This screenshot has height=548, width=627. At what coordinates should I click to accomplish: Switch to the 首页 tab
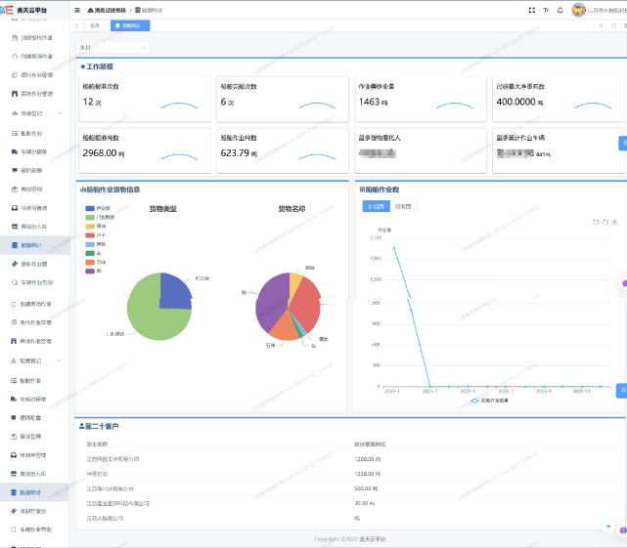point(95,25)
